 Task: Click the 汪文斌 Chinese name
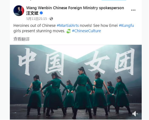pos(32,13)
